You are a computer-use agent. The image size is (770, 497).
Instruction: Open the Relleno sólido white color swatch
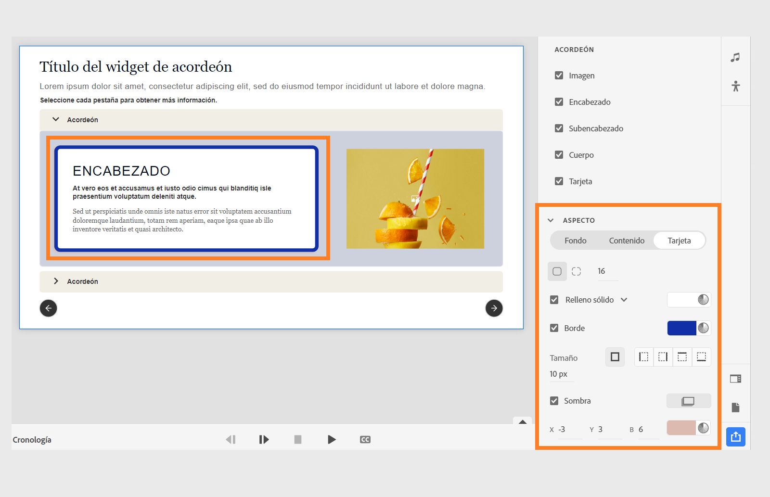[x=682, y=300]
